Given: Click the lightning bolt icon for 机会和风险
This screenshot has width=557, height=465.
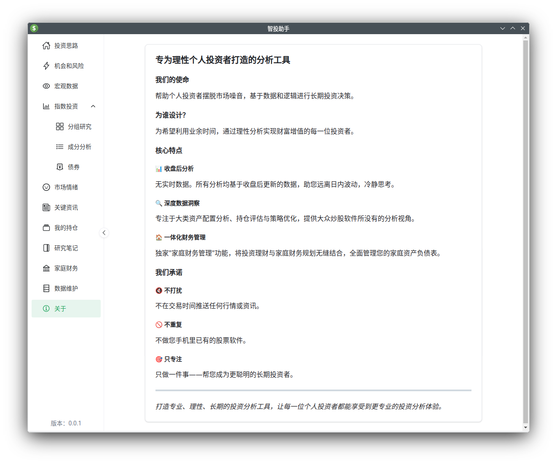Looking at the screenshot, I should (46, 66).
